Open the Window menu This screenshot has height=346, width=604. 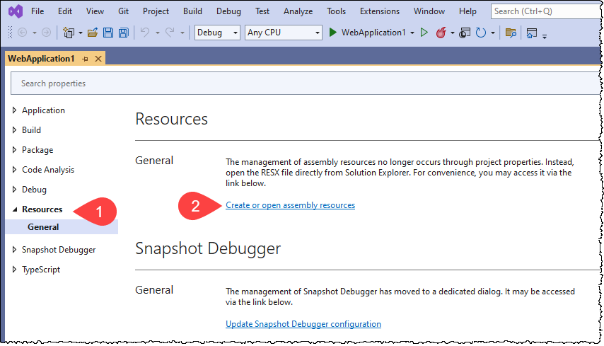click(x=429, y=11)
